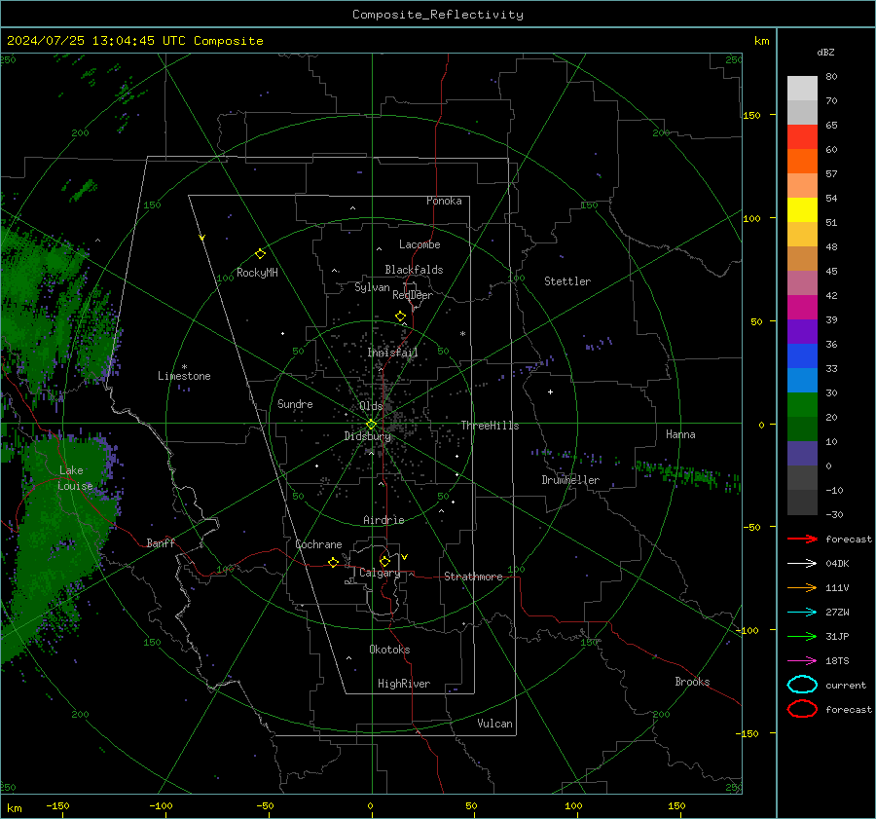Image resolution: width=876 pixels, height=819 pixels.
Task: Select the Banff label
Action: tap(161, 542)
